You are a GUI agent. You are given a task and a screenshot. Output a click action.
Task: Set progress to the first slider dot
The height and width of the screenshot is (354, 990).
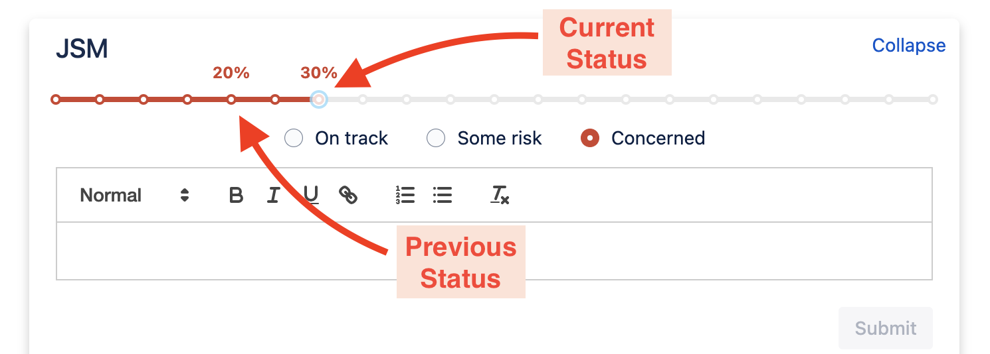[56, 100]
